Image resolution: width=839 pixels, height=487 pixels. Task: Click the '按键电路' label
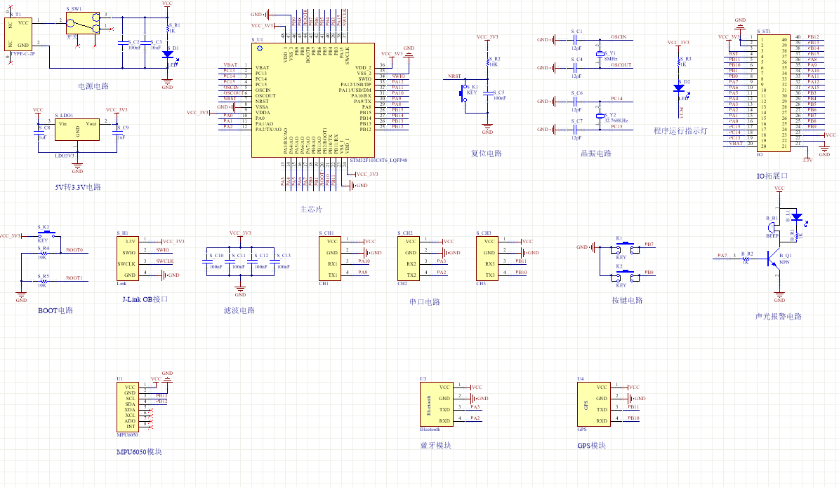[x=628, y=301]
